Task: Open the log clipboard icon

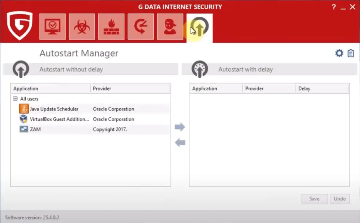Action: coord(351,53)
